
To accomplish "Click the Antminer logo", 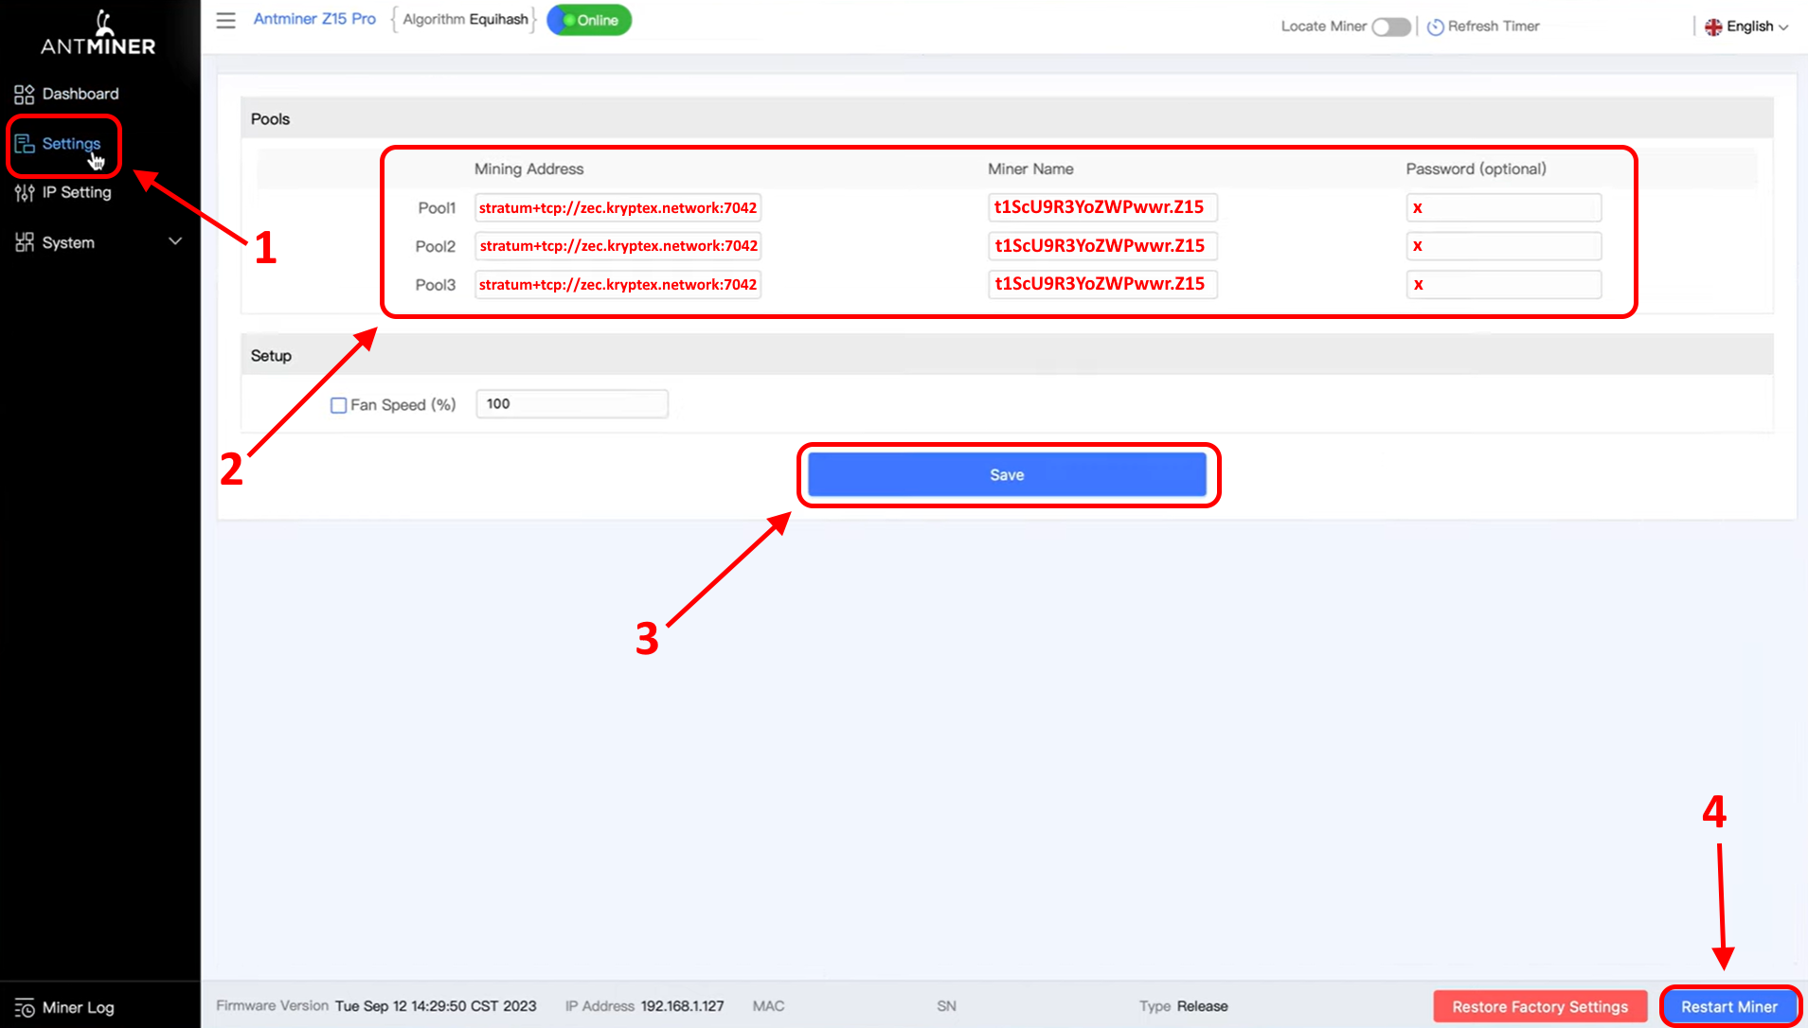I will tap(98, 34).
